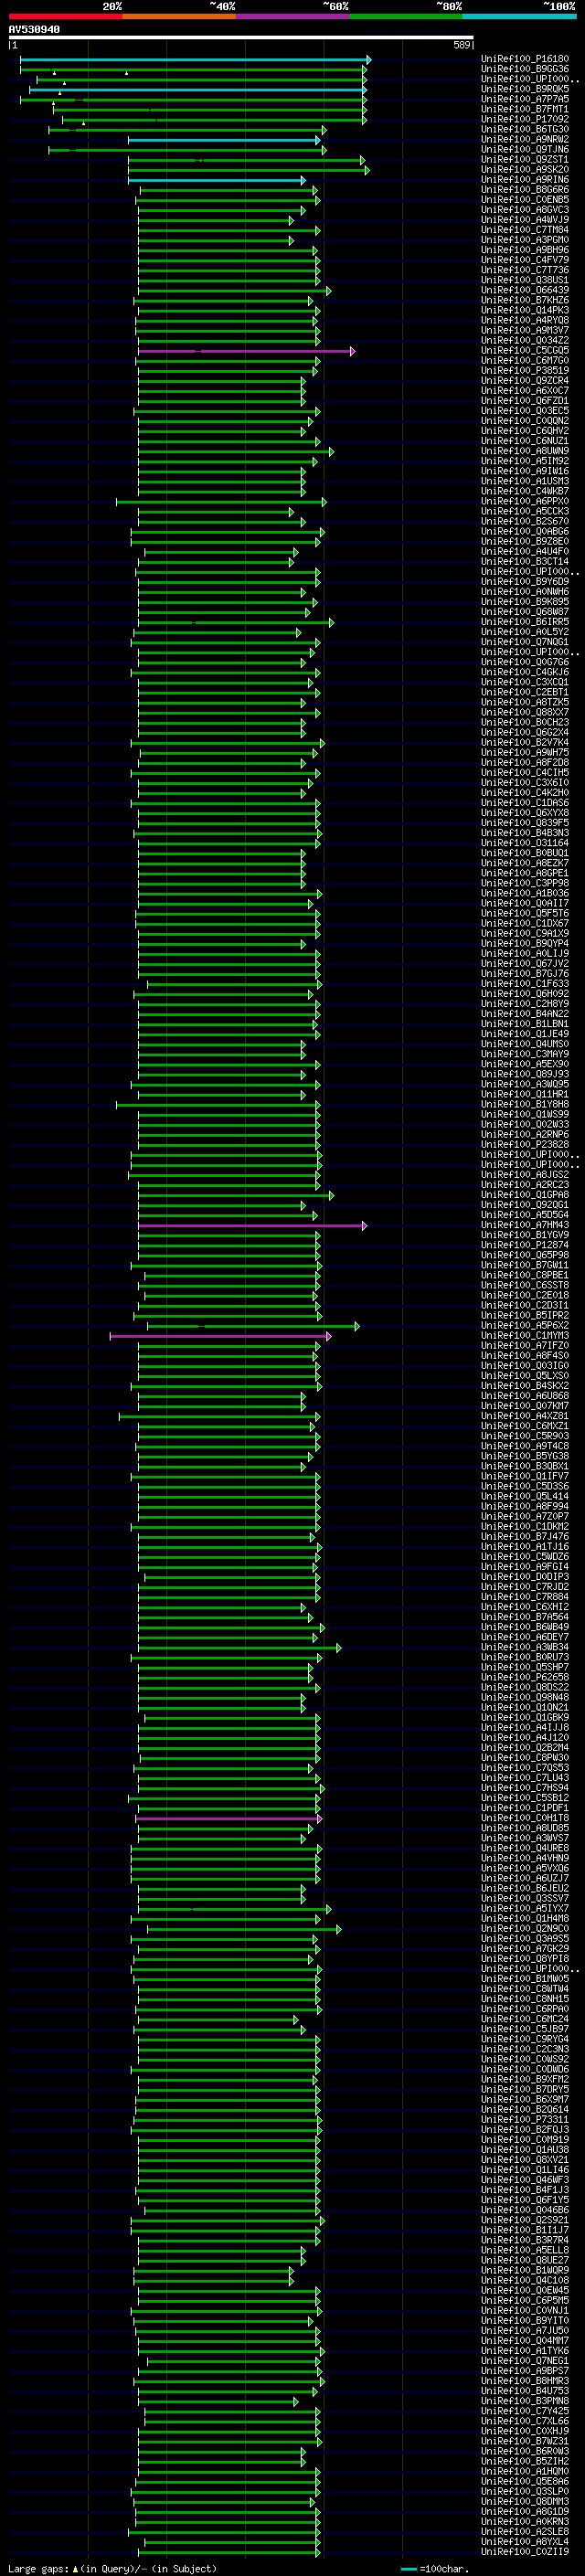Image resolution: width=585 pixels, height=2576 pixels.
Task: Select hit label UniRef100_C5CG05
Action: (525, 350)
